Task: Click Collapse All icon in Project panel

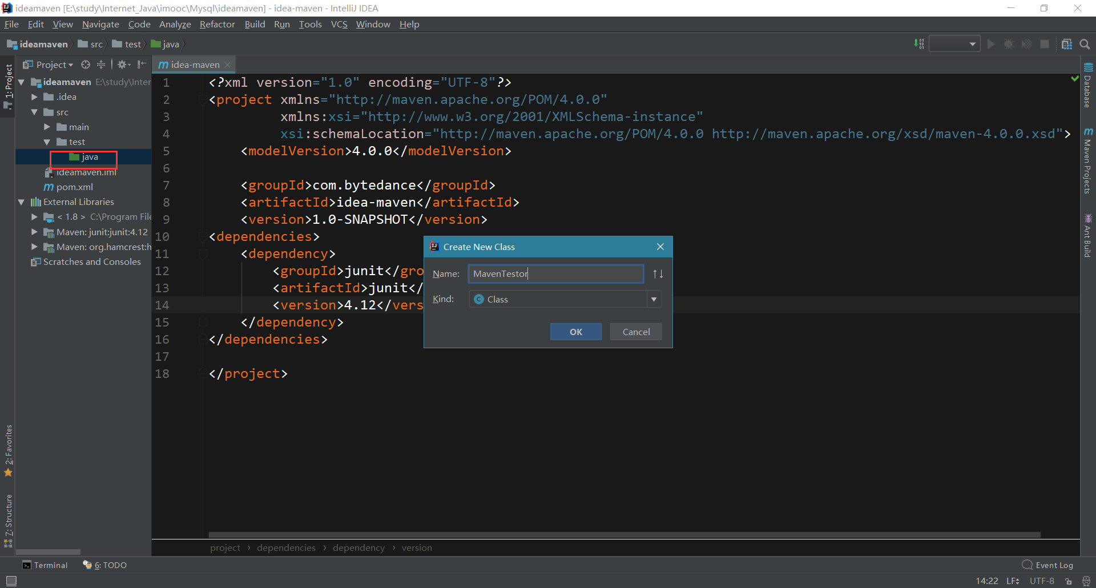Action: click(101, 65)
